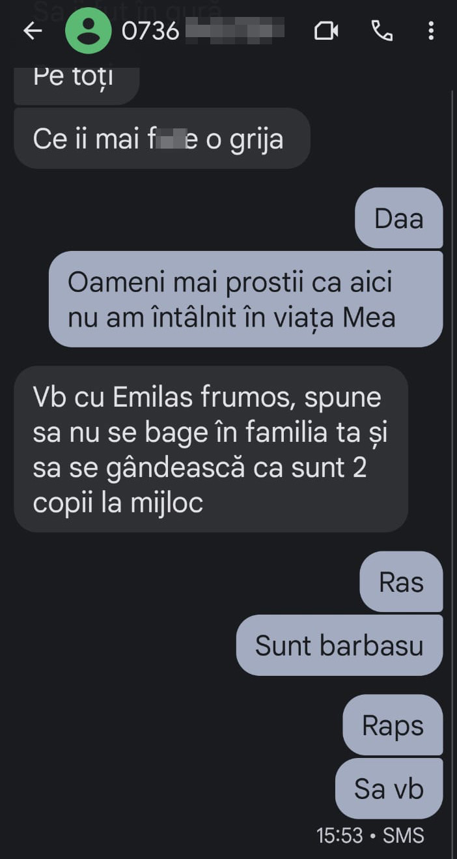This screenshot has width=457, height=859.
Task: Start a video call
Action: [326, 31]
